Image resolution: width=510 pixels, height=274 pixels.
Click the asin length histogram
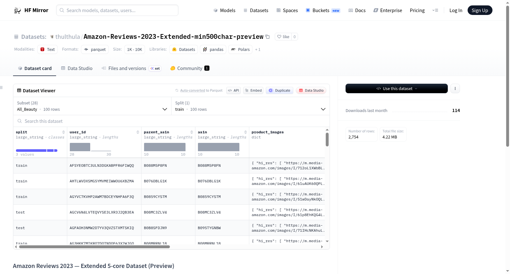click(x=219, y=147)
